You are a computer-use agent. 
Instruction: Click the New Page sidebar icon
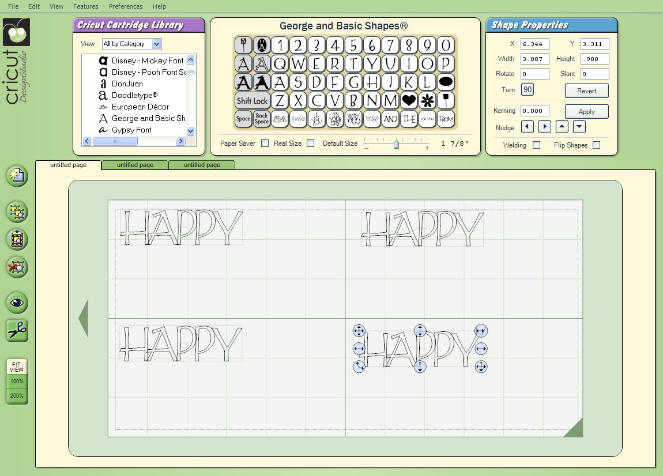[17, 176]
